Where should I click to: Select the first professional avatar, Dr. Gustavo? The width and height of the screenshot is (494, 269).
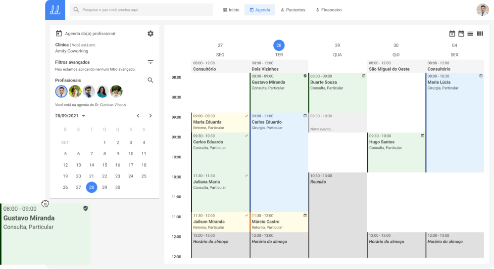coord(61,91)
